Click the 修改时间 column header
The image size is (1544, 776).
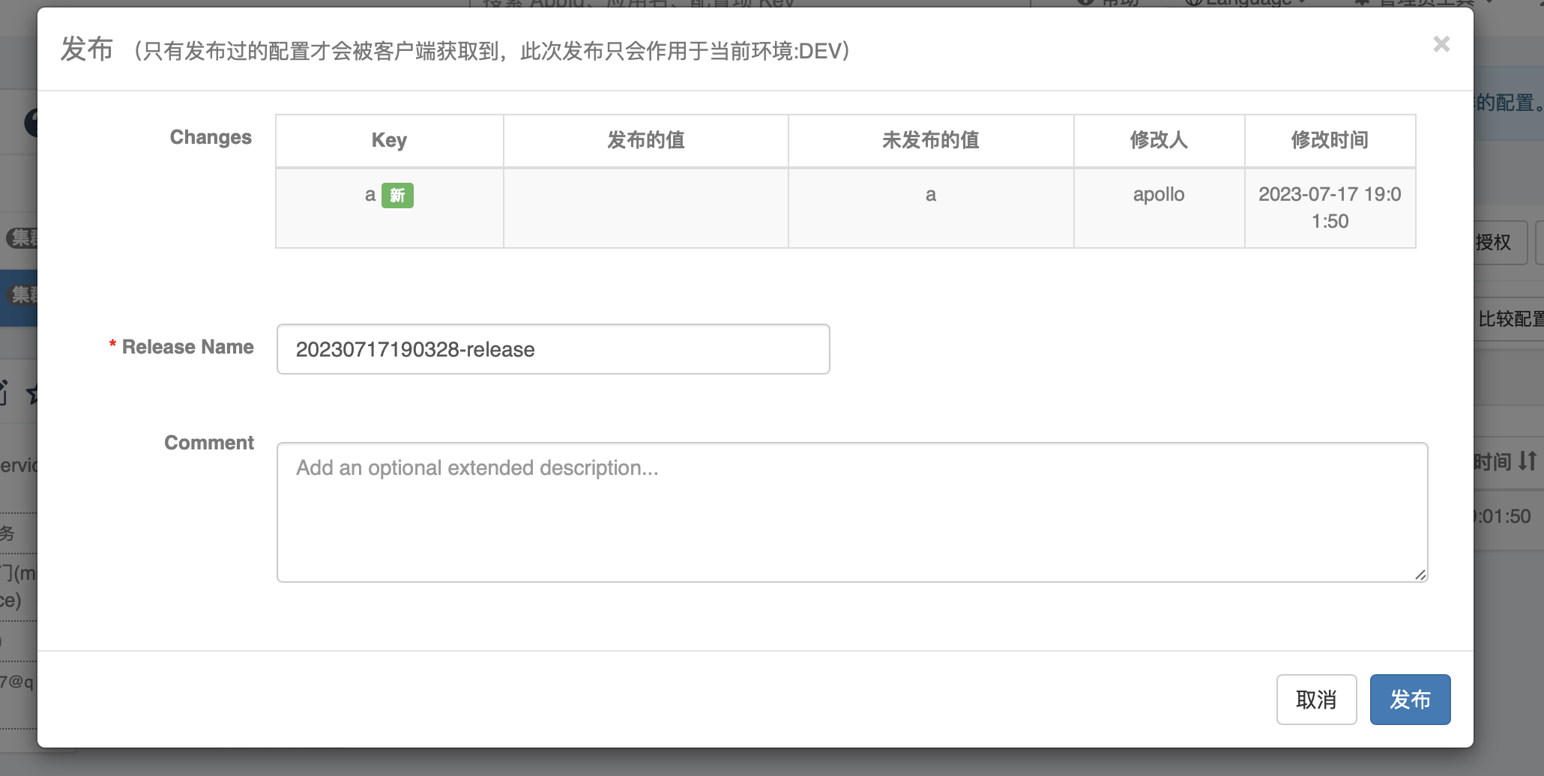point(1330,140)
